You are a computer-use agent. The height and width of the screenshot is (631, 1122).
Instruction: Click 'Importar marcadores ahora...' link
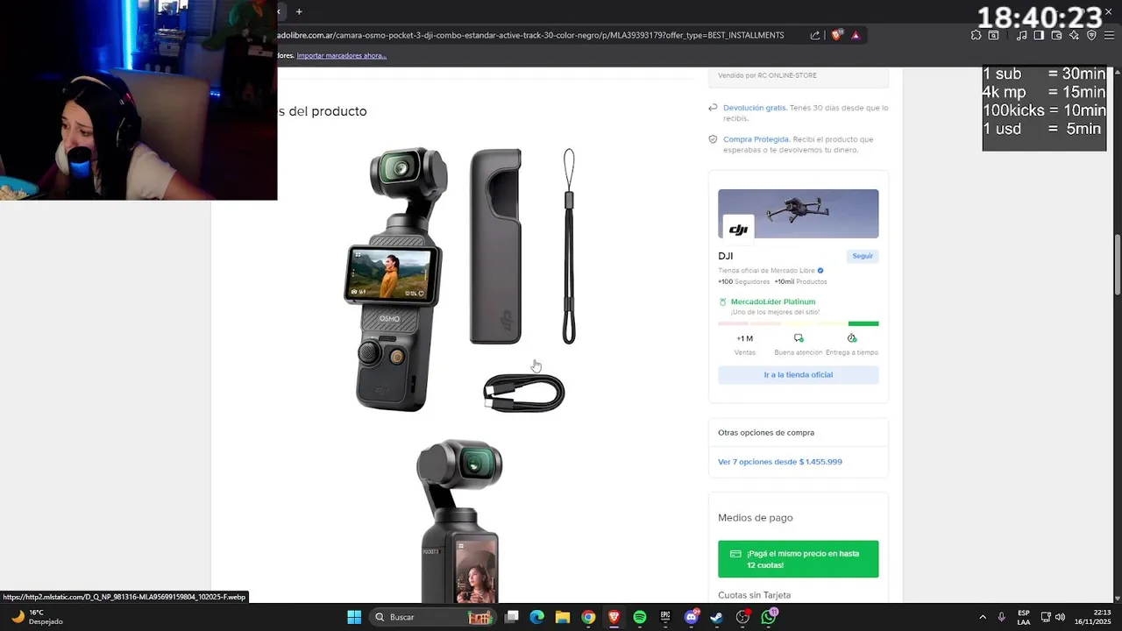[x=341, y=55]
